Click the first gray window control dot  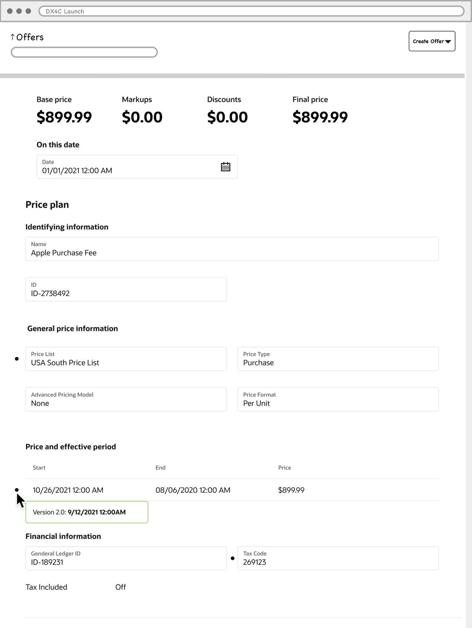(x=10, y=11)
